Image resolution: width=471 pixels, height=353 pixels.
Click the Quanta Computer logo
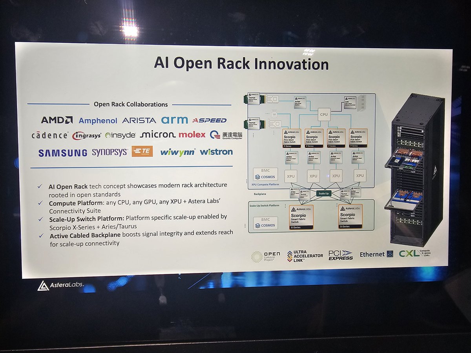point(226,135)
